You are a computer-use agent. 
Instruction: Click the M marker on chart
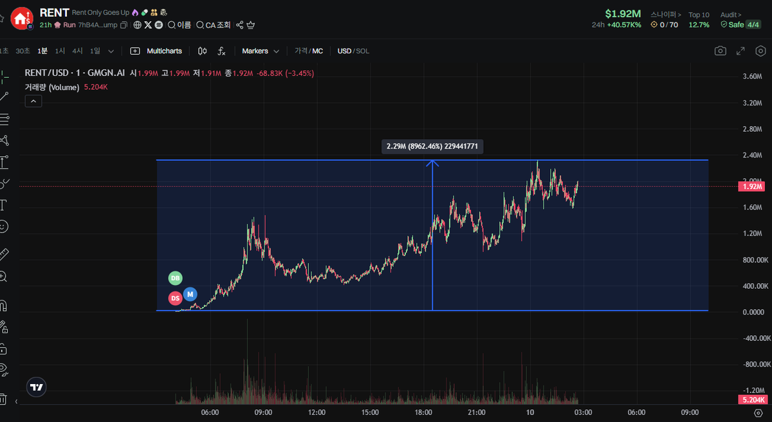point(190,293)
